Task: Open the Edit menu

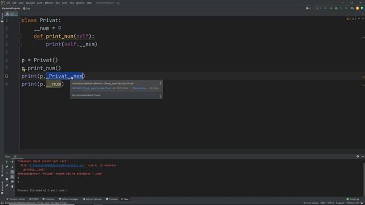Action: tap(14, 3)
